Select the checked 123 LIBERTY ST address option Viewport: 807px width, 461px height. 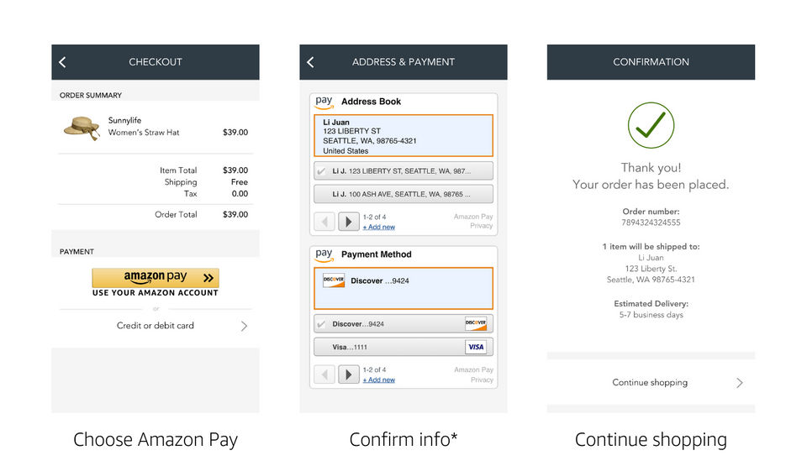pyautogui.click(x=403, y=171)
